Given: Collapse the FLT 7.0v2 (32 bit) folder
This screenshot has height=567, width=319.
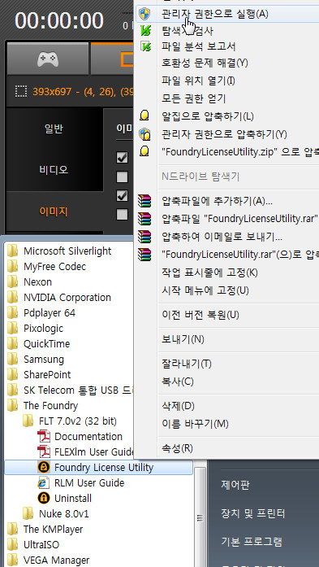Looking at the screenshot, I should [x=78, y=421].
